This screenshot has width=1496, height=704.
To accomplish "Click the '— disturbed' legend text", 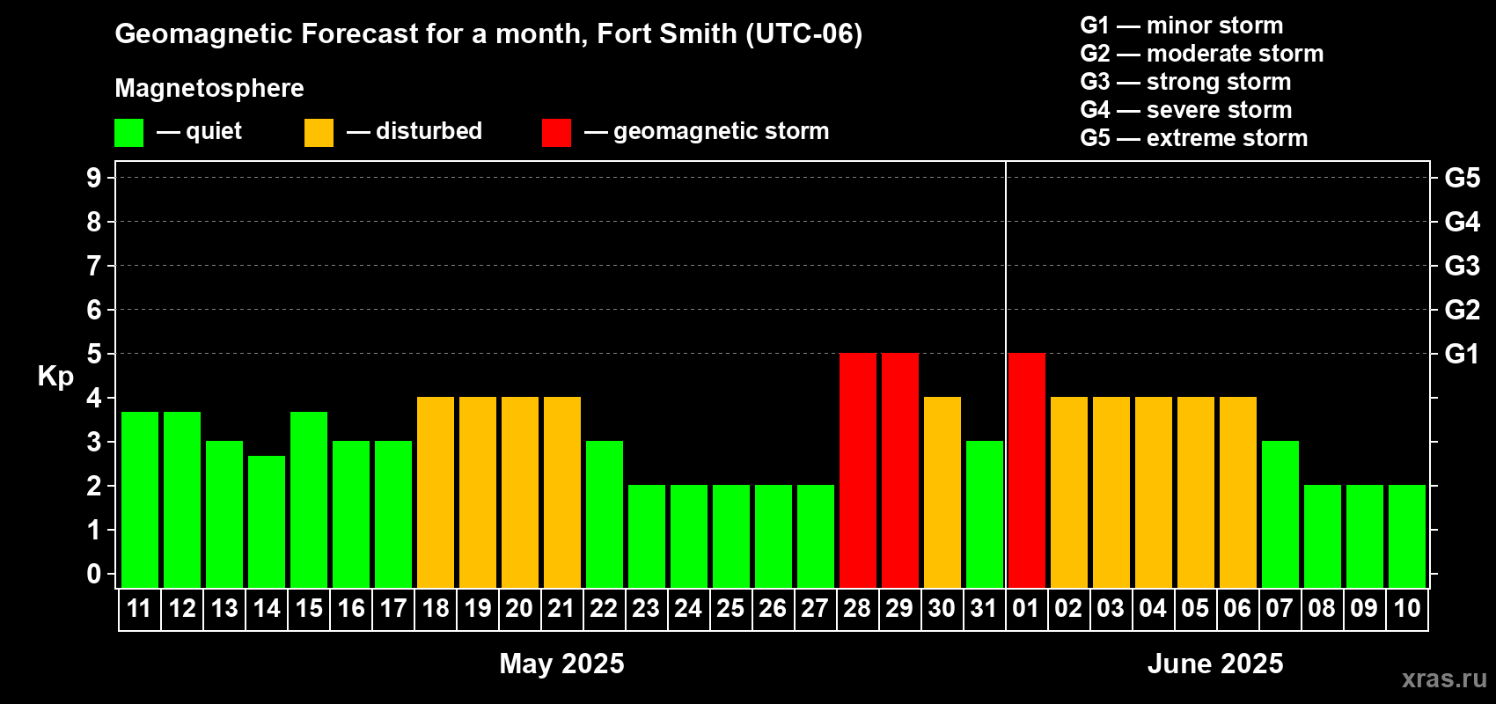I will pyautogui.click(x=414, y=131).
